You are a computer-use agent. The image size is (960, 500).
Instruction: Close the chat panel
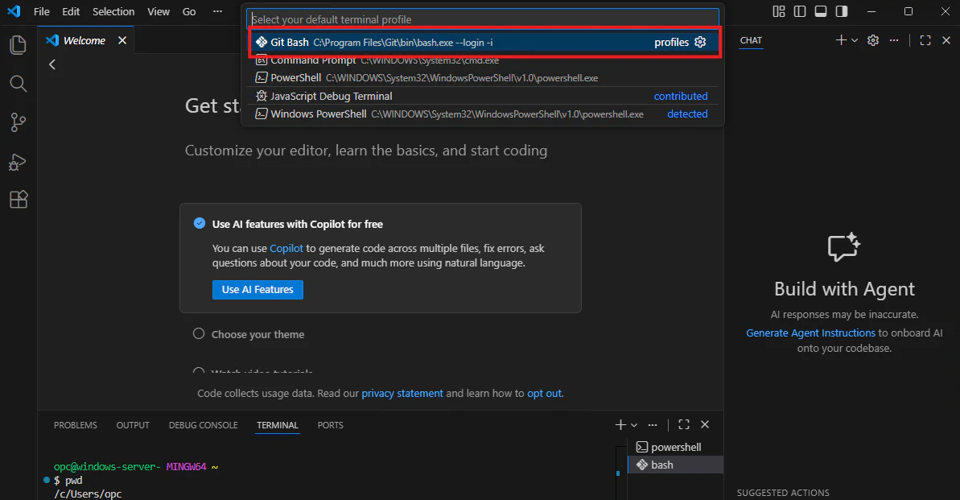pyautogui.click(x=946, y=39)
